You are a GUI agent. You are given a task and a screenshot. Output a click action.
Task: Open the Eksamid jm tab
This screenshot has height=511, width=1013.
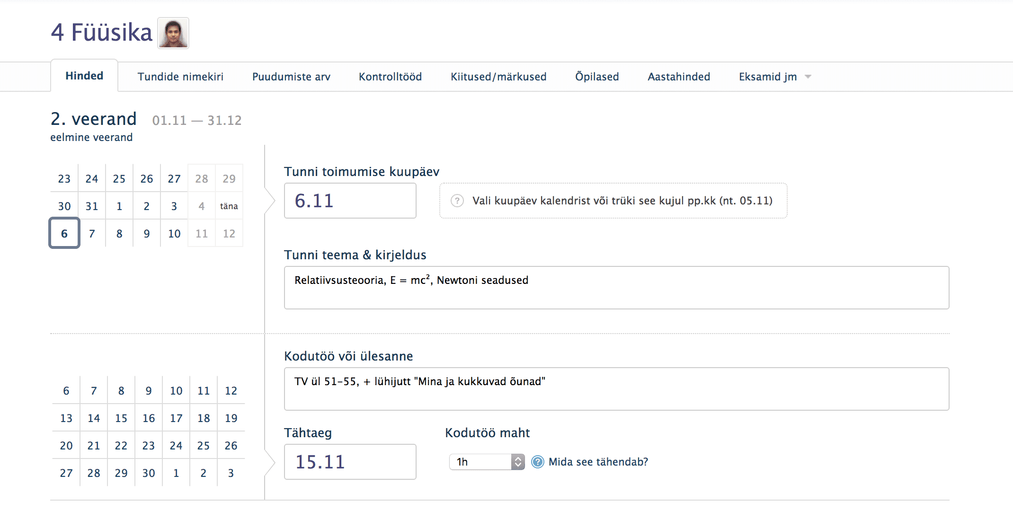[767, 77]
